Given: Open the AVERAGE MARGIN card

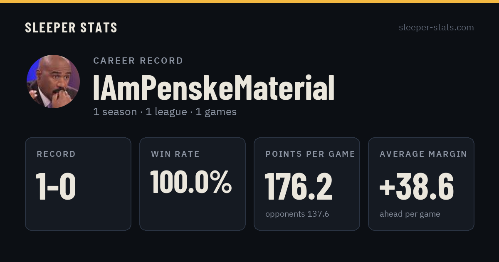Looking at the screenshot, I should [x=421, y=184].
